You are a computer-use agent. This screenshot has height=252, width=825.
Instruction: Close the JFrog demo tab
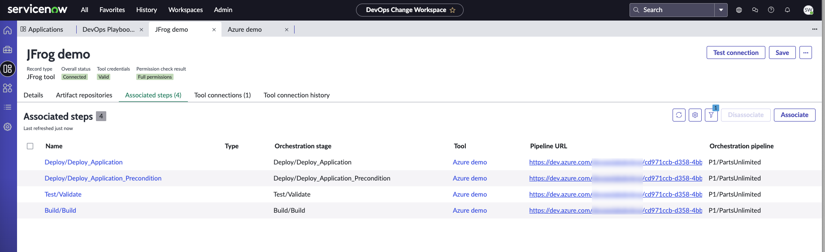(x=214, y=29)
